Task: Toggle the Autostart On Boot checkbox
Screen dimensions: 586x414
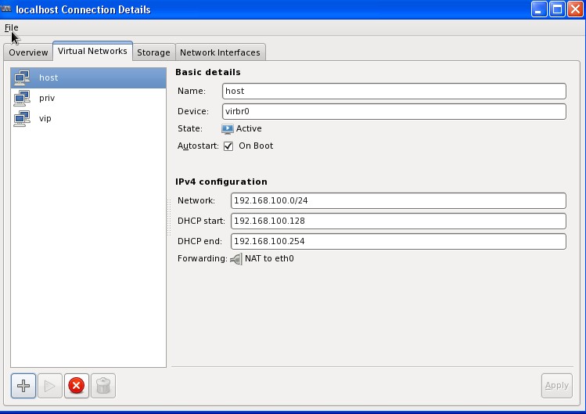Action: tap(228, 146)
